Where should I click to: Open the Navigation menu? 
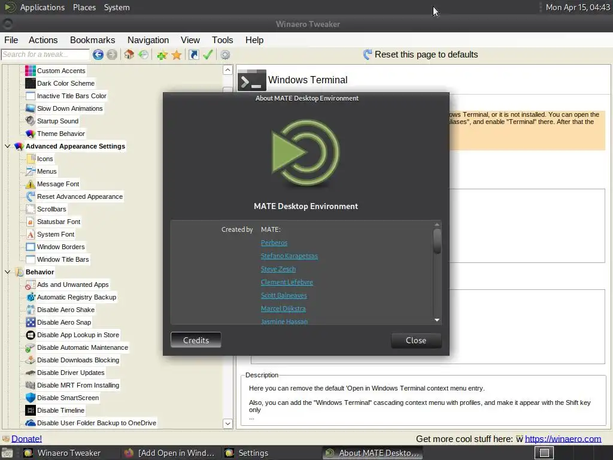click(148, 40)
